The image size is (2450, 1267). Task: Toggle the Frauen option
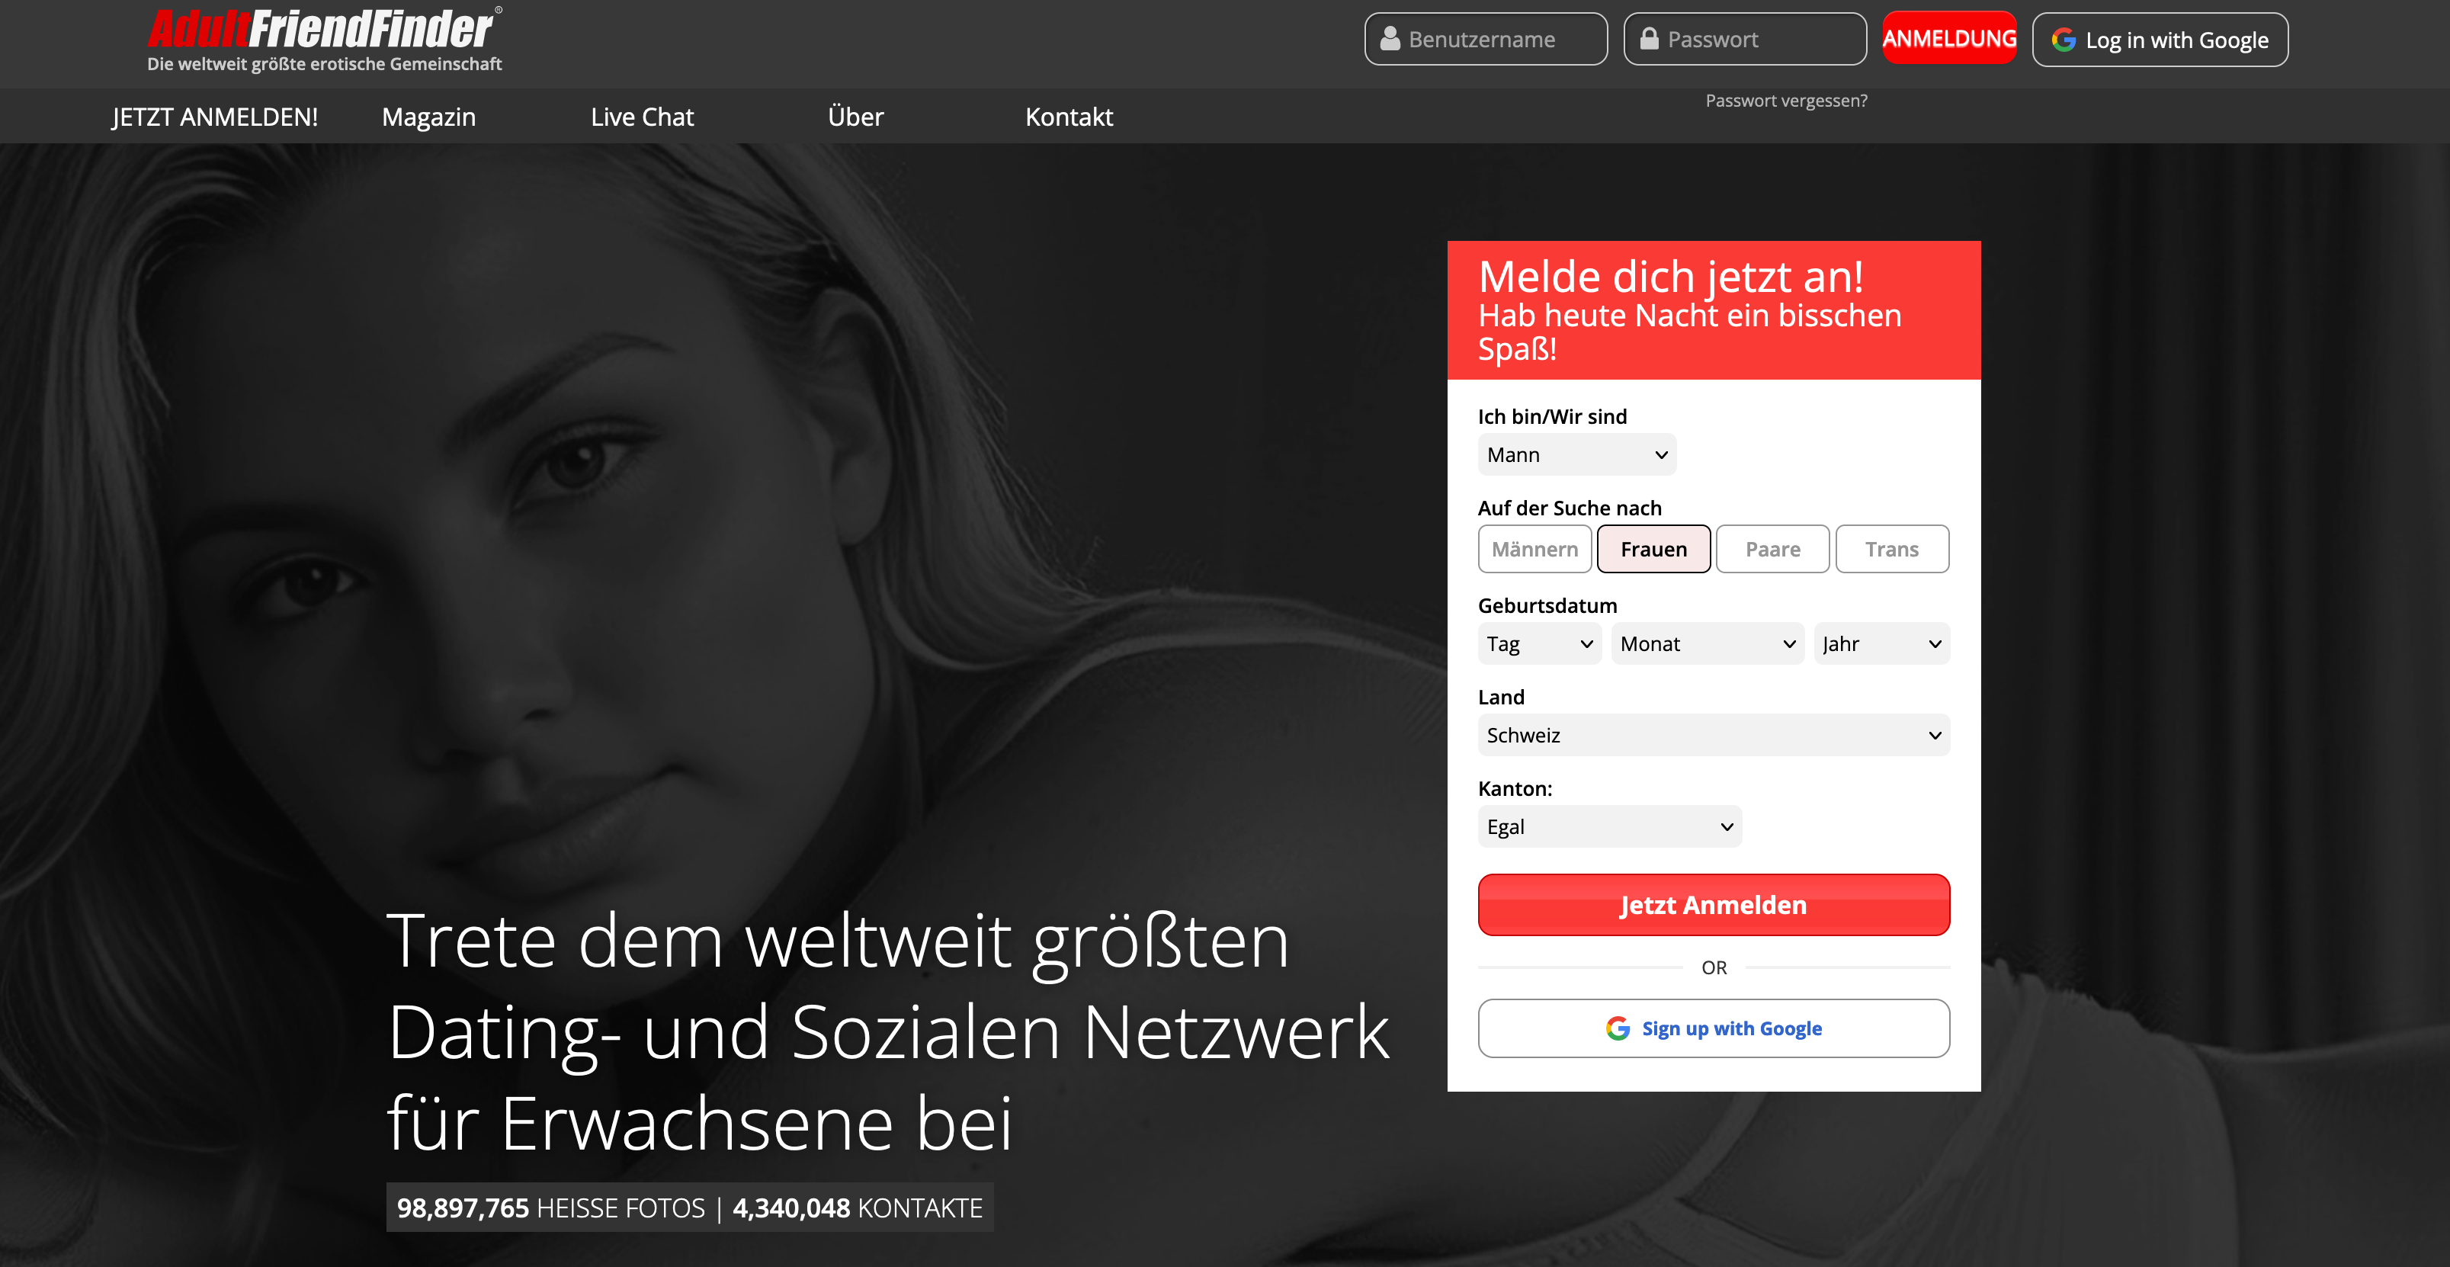click(x=1653, y=549)
